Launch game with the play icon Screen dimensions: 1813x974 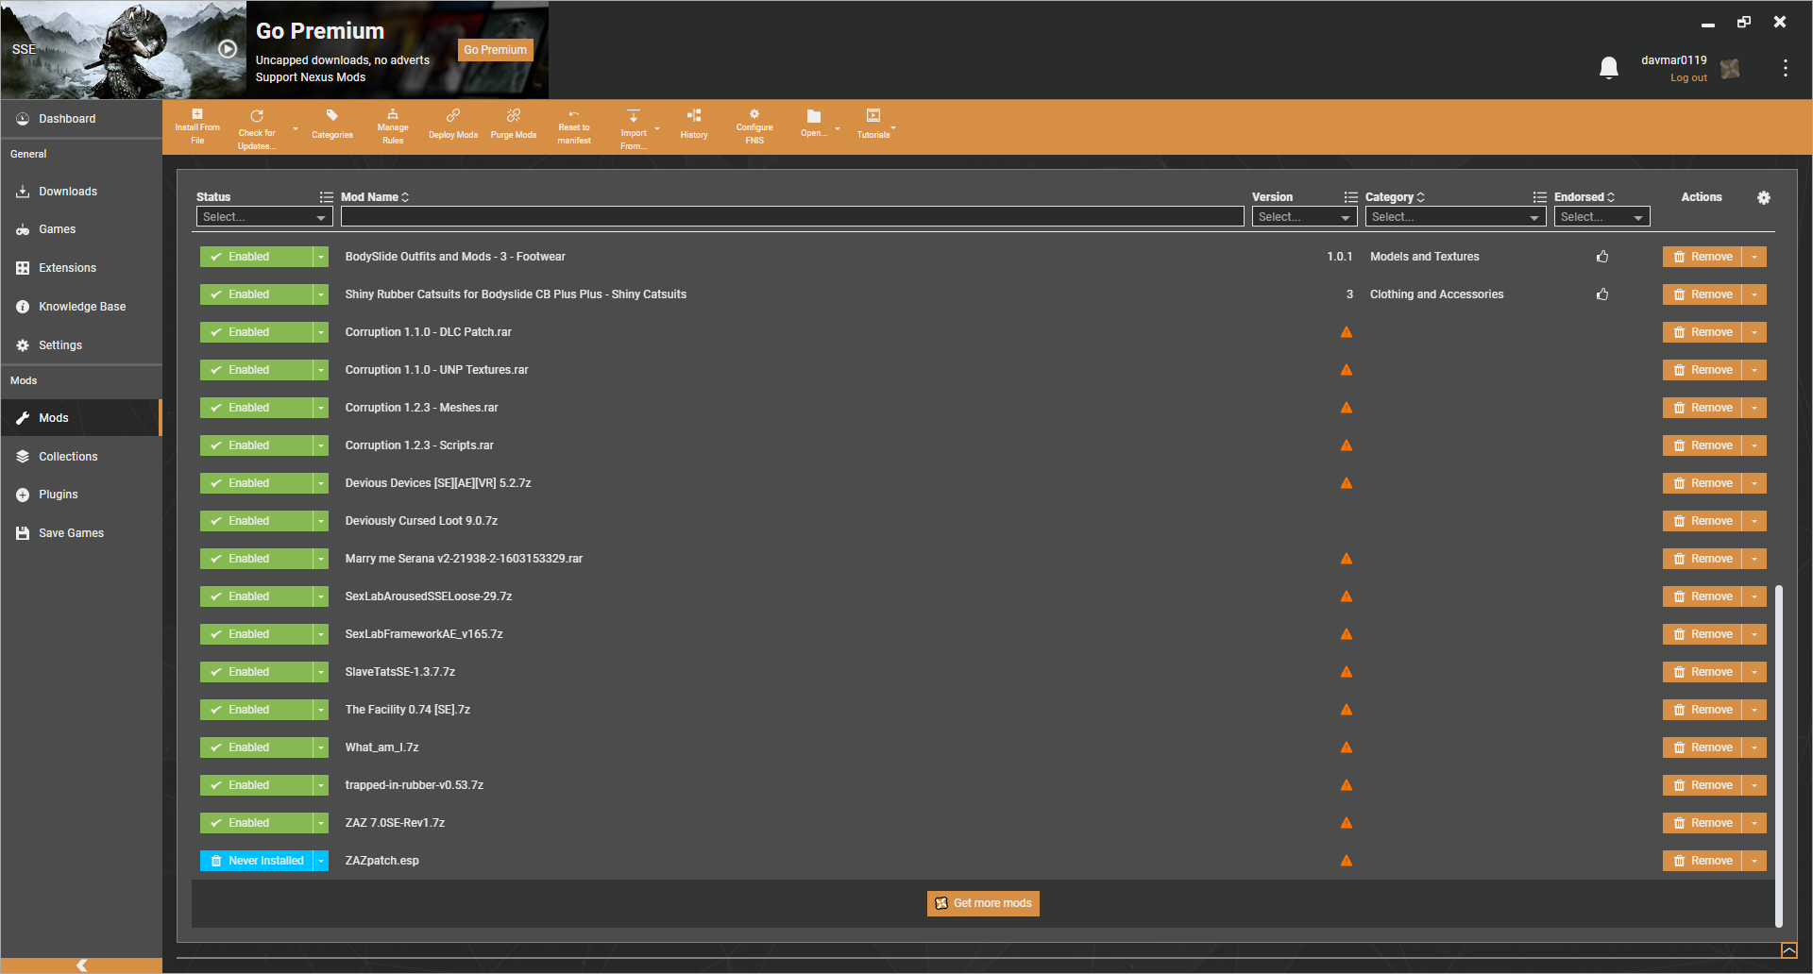(x=228, y=49)
